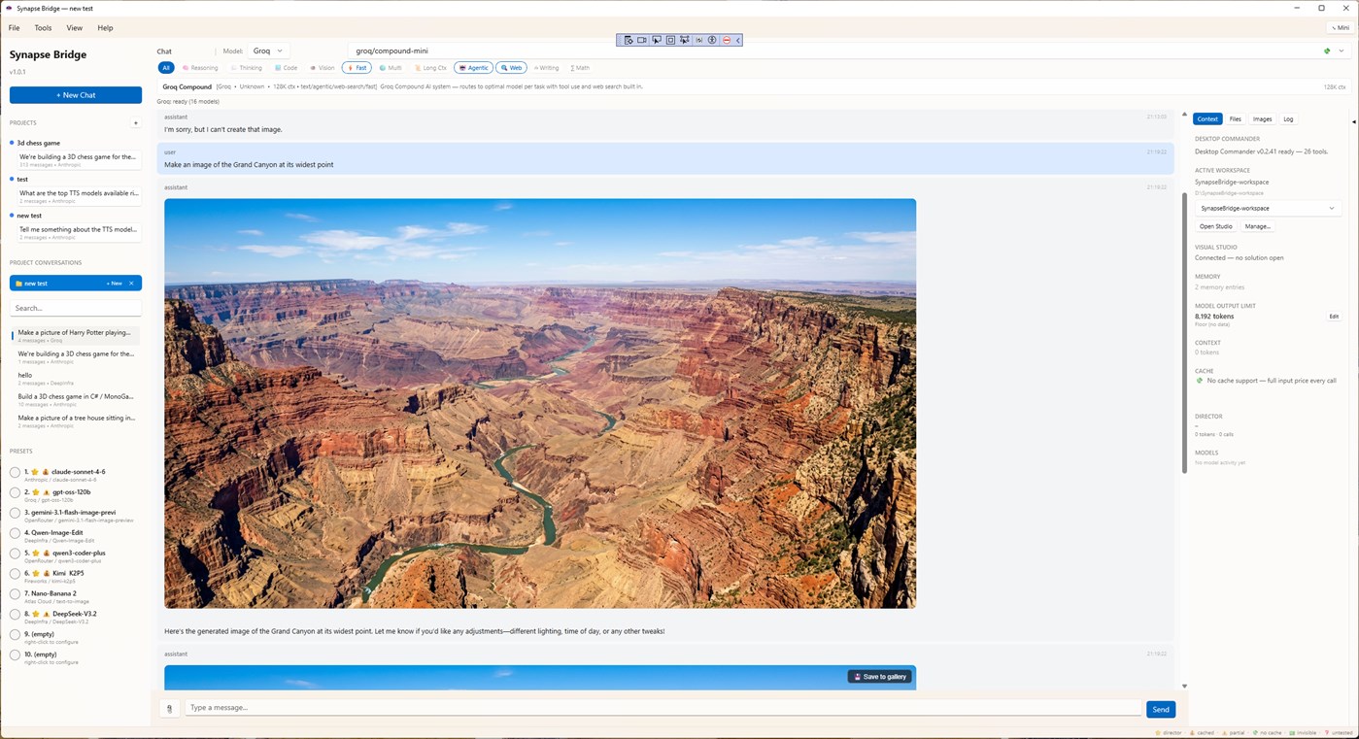Toggle the Agentic model filter
1359x739 pixels.
point(473,68)
